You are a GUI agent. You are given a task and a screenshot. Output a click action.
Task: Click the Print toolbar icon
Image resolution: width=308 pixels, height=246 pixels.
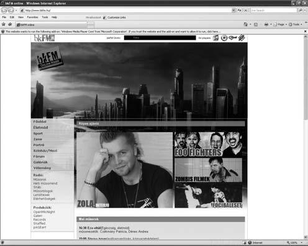click(x=266, y=24)
